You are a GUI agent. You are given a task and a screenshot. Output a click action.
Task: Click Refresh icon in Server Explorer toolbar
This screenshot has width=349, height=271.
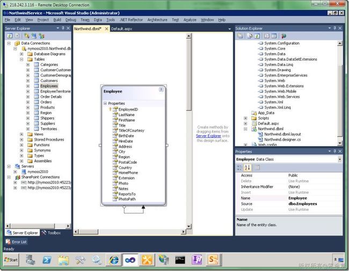pyautogui.click(x=10, y=35)
